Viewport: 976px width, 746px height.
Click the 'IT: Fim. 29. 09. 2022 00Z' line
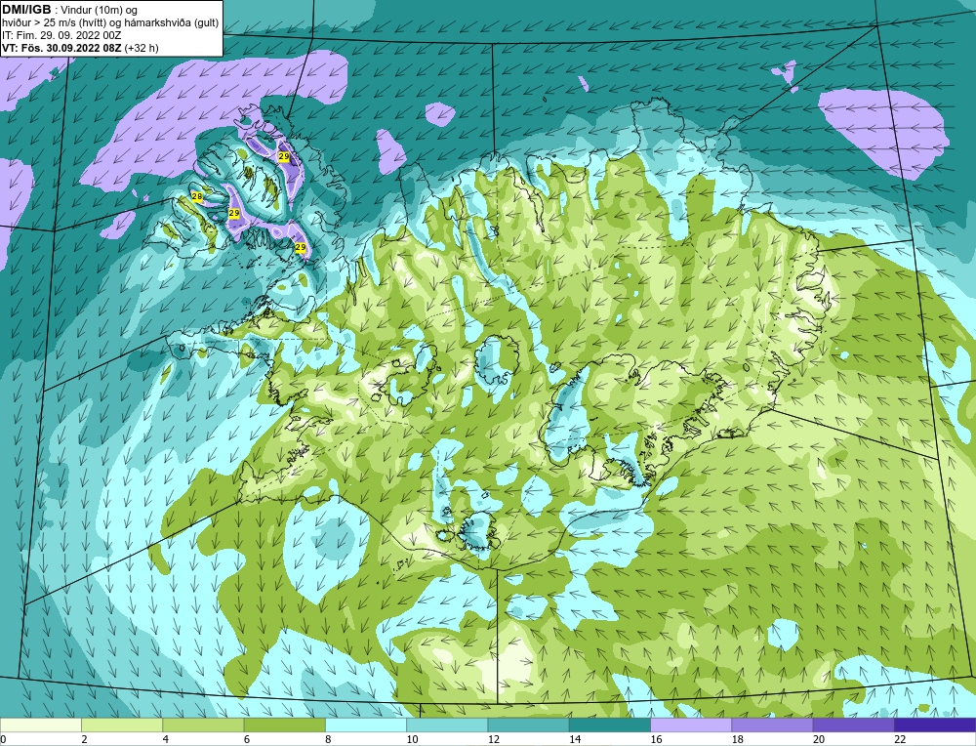tap(61, 35)
